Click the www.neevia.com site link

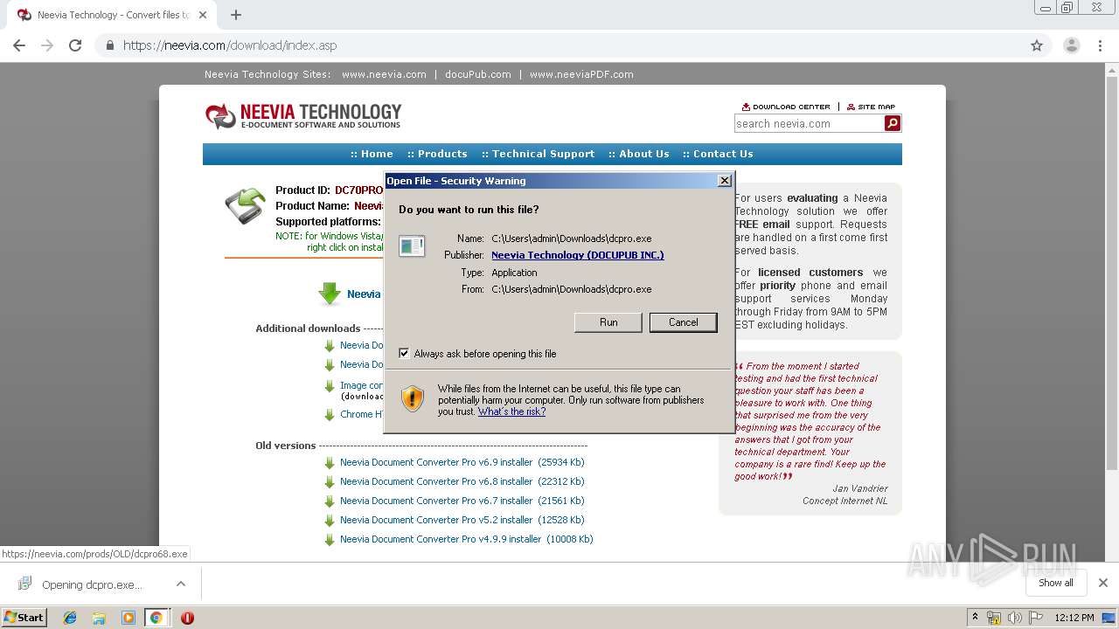coord(384,74)
